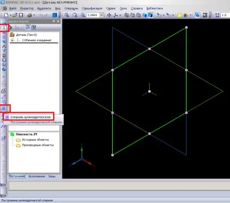Click the letter A text icon in left toolbar
The width and height of the screenshot is (230, 203).
pyautogui.click(x=4, y=46)
